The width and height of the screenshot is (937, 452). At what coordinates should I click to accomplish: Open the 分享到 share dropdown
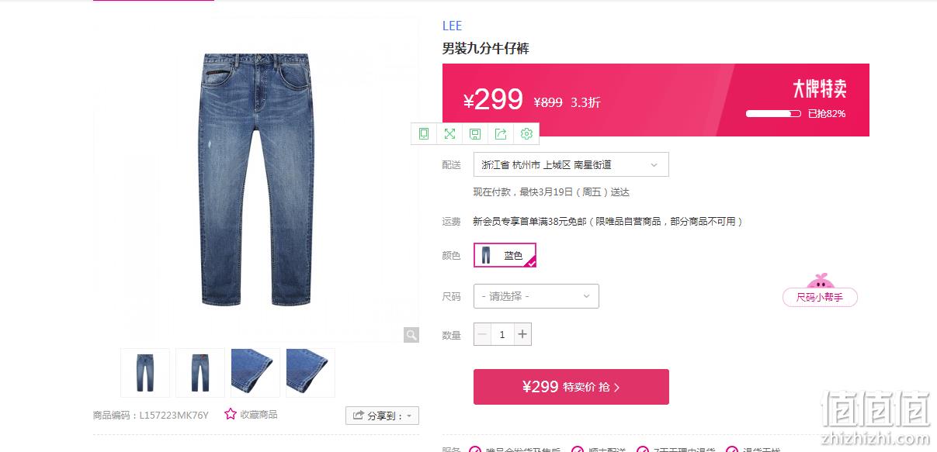pyautogui.click(x=382, y=416)
